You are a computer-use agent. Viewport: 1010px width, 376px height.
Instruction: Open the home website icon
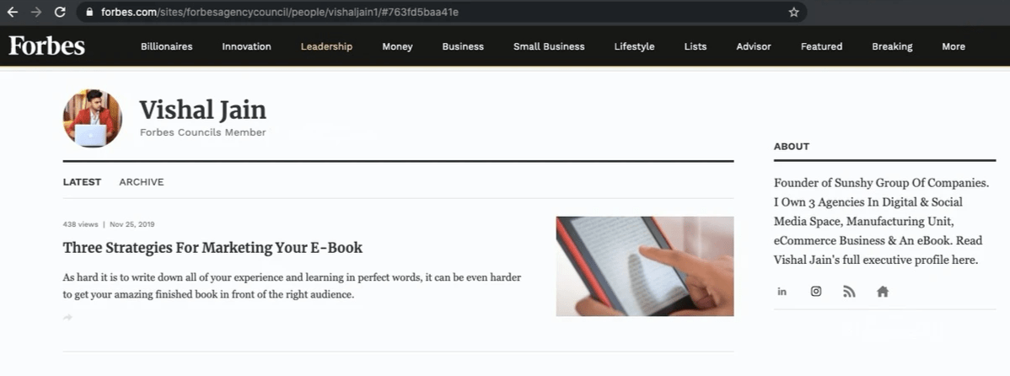click(883, 292)
